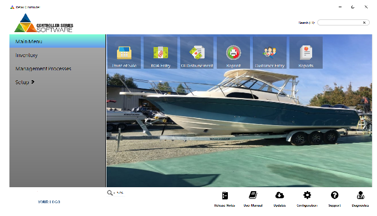This screenshot has height=216, width=377.
Task: Select Main Menu in the sidebar
Action: [58, 42]
